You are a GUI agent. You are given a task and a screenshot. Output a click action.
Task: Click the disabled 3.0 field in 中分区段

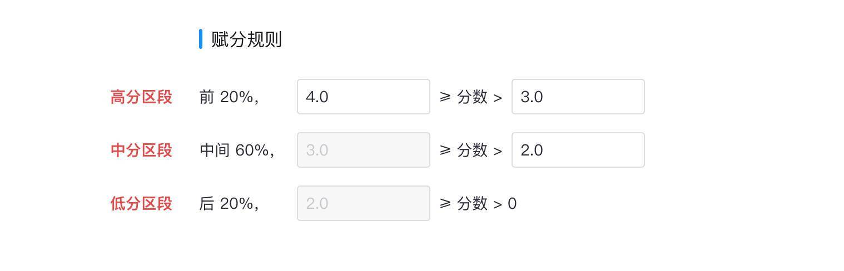coord(363,150)
